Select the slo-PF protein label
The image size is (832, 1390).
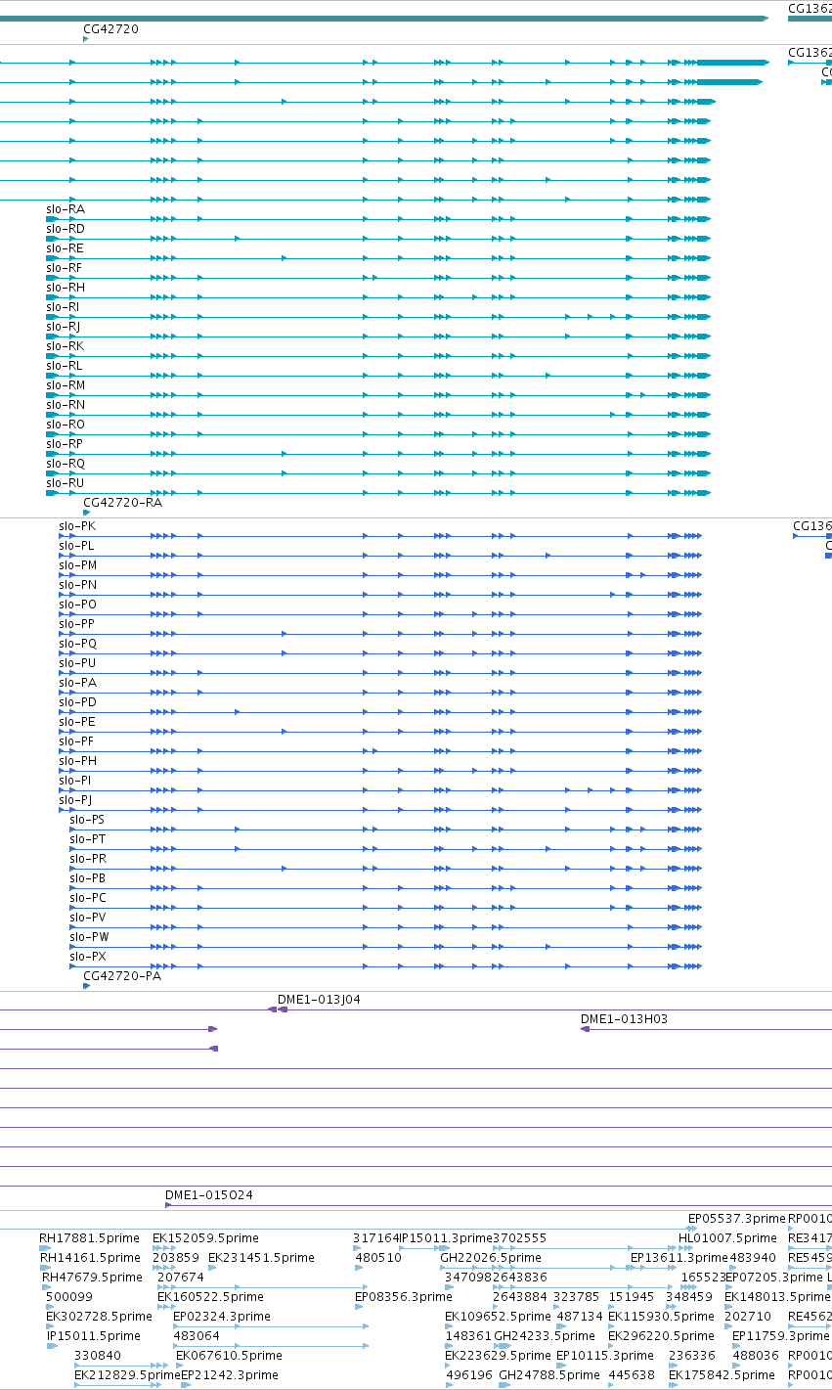[x=76, y=741]
